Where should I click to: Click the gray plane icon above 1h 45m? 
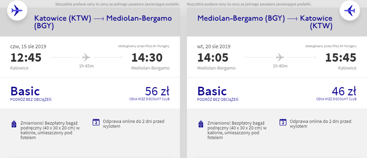pos(87,57)
